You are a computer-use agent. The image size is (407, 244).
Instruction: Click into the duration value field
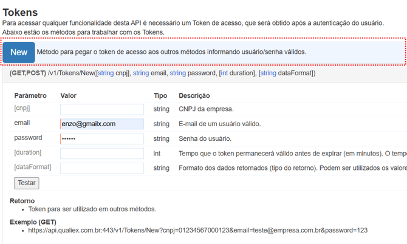click(101, 153)
